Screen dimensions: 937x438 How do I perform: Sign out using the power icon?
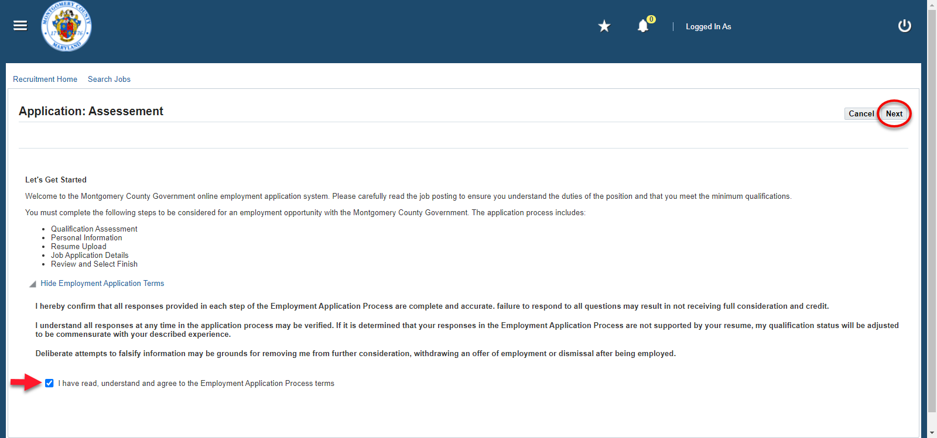pos(904,26)
